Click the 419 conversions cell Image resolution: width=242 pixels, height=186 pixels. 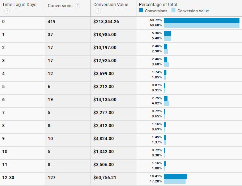51,22
